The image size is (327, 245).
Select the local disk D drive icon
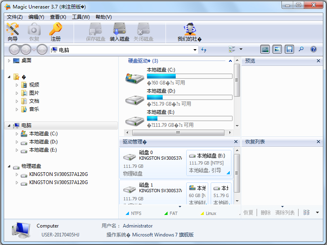coord(135,100)
